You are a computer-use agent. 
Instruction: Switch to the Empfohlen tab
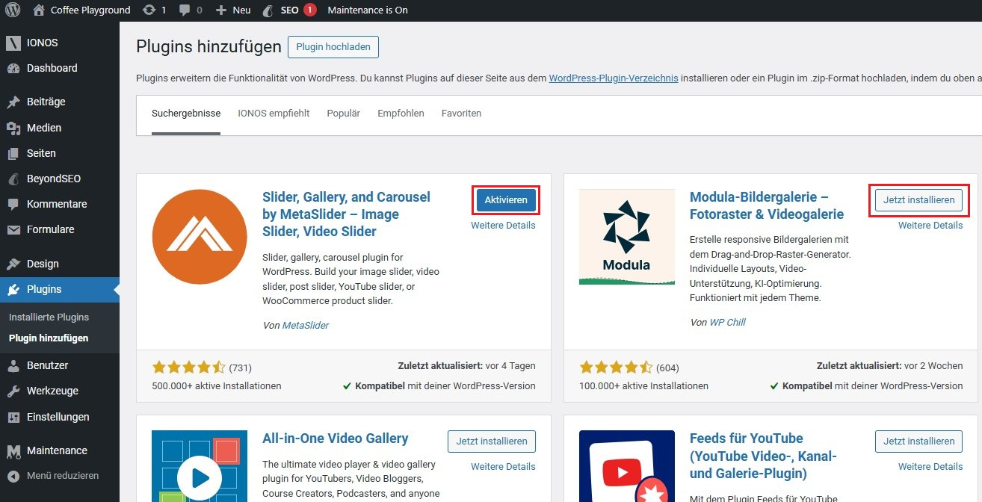[401, 114]
